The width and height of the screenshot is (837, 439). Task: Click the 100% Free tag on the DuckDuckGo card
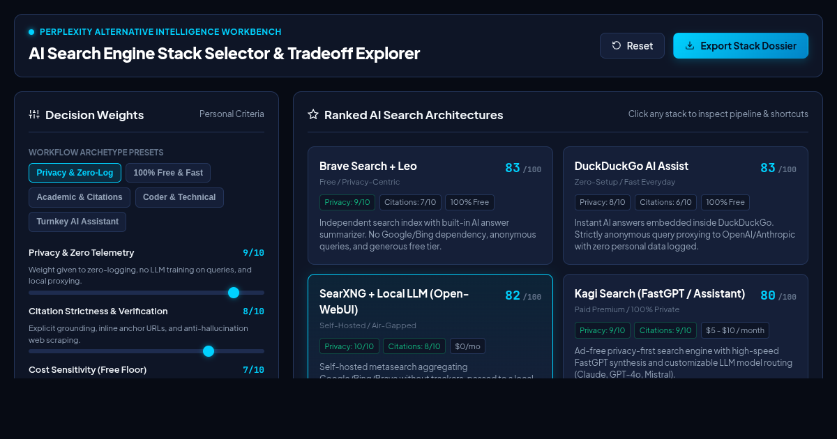pyautogui.click(x=725, y=202)
